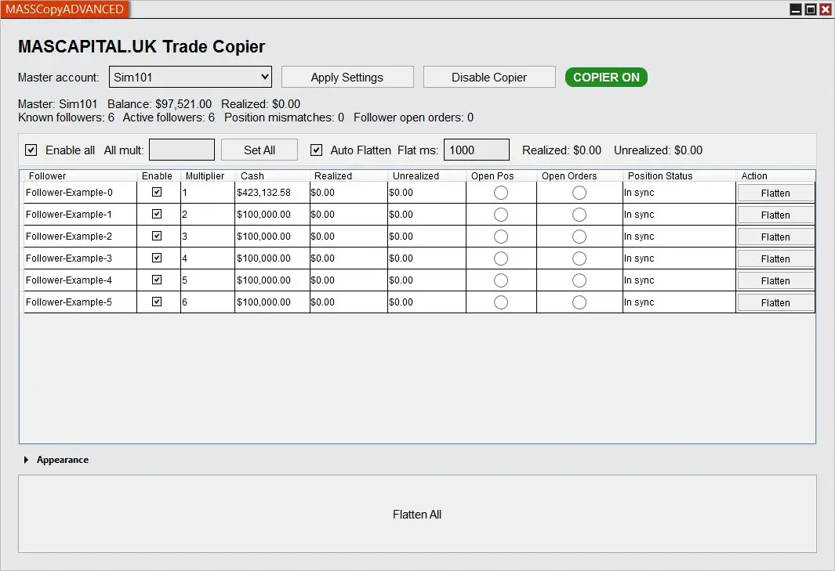Expand the Appearance section
The image size is (835, 571).
tap(26, 460)
